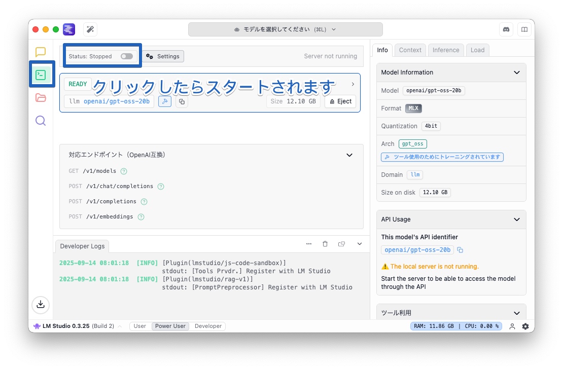Open the Chat sidebar icon
563x370 pixels.
(x=41, y=51)
